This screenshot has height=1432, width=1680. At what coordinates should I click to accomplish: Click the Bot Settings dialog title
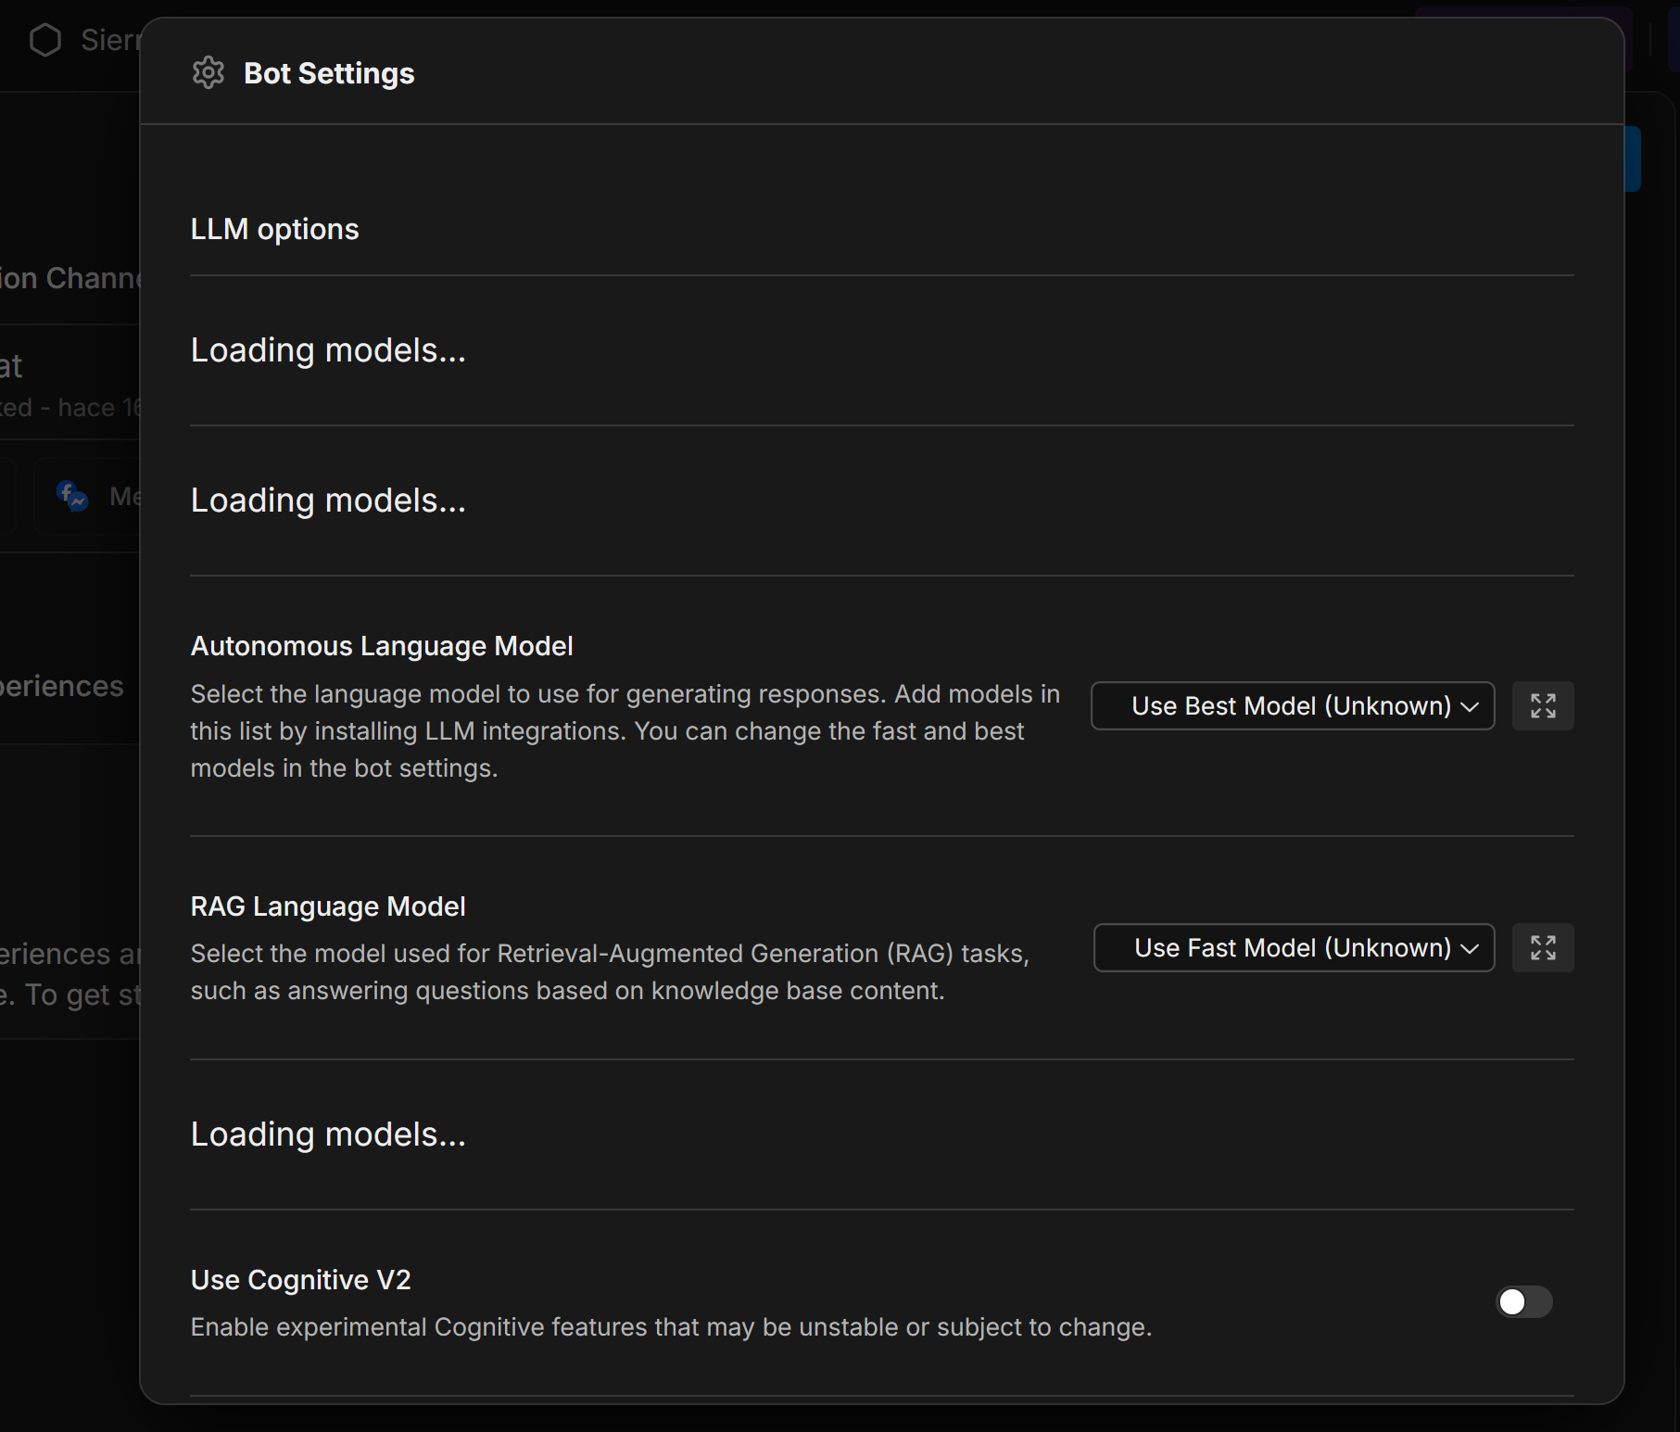[329, 73]
